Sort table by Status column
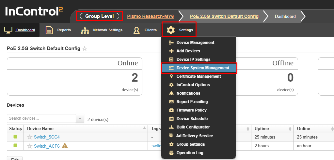334x160 pixels. click(15, 129)
